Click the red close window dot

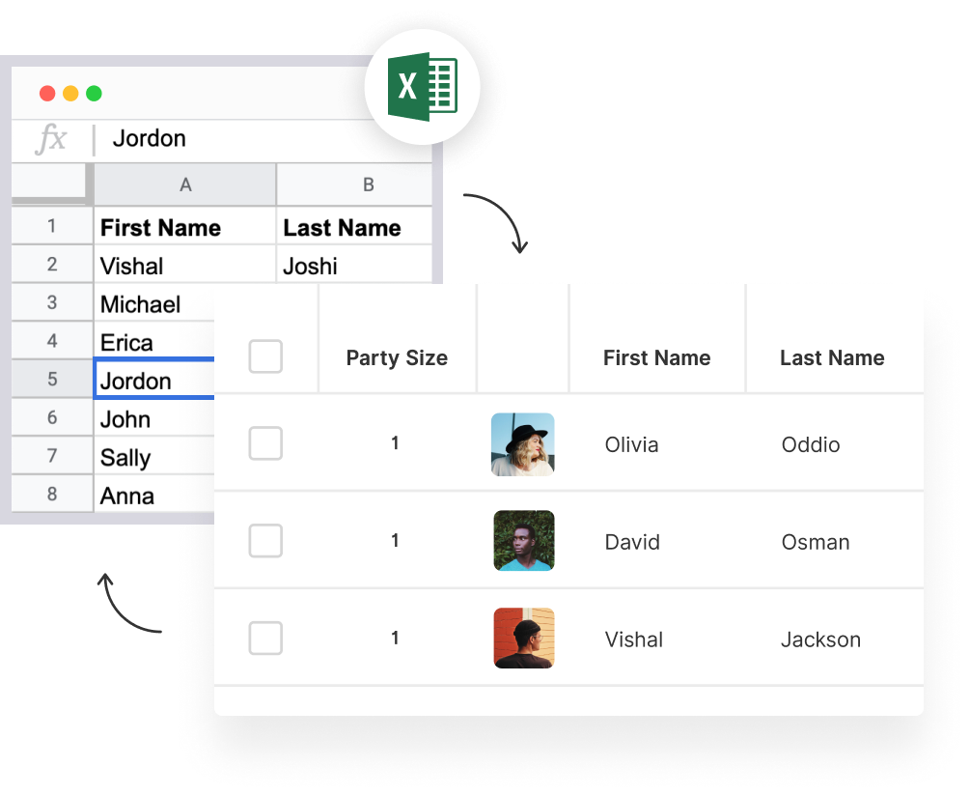pyautogui.click(x=47, y=94)
